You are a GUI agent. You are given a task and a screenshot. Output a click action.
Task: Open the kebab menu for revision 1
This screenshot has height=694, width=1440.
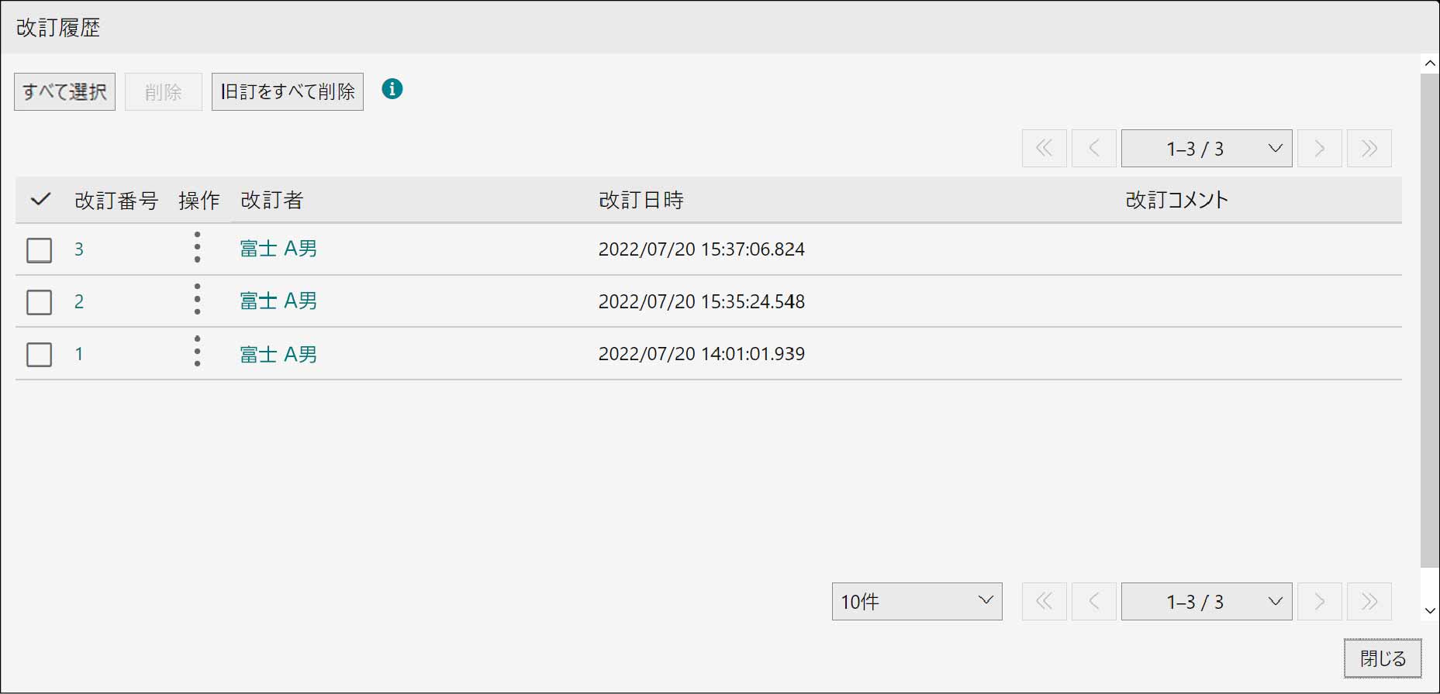(197, 352)
